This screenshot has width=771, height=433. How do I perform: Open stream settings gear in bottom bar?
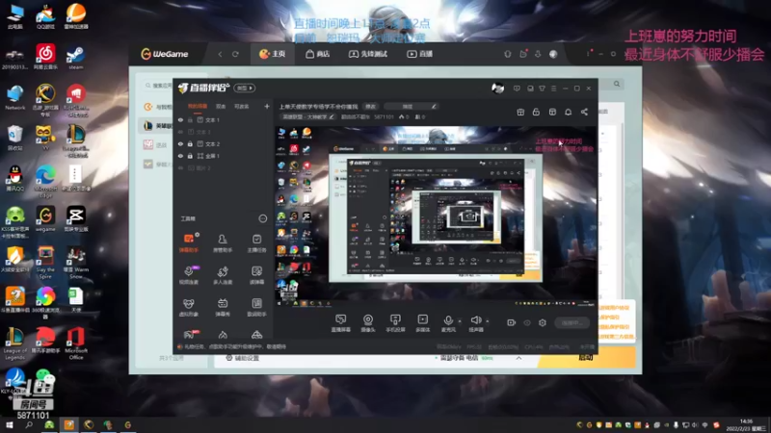(x=543, y=322)
